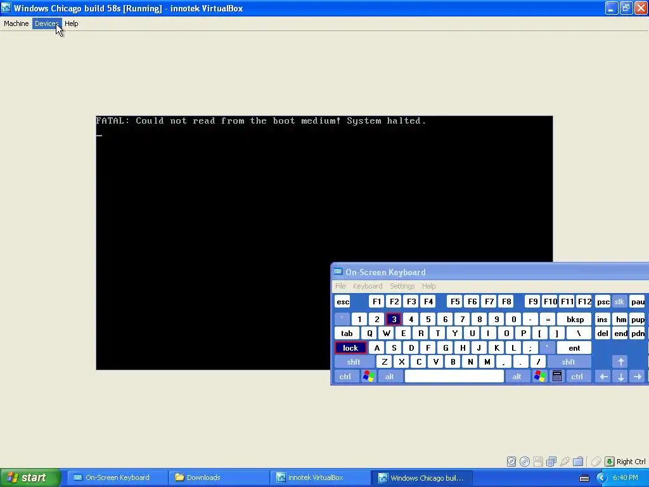Click the left Windows logo key
This screenshot has height=487, width=649.
tap(368, 377)
